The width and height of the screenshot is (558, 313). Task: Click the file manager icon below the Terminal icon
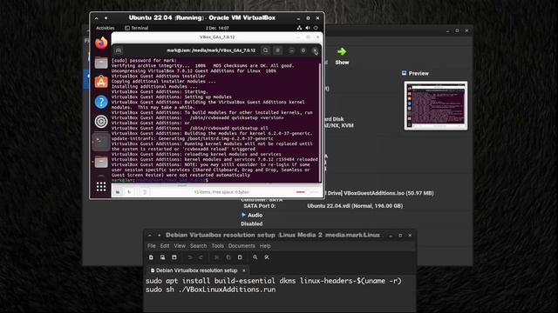[101, 163]
